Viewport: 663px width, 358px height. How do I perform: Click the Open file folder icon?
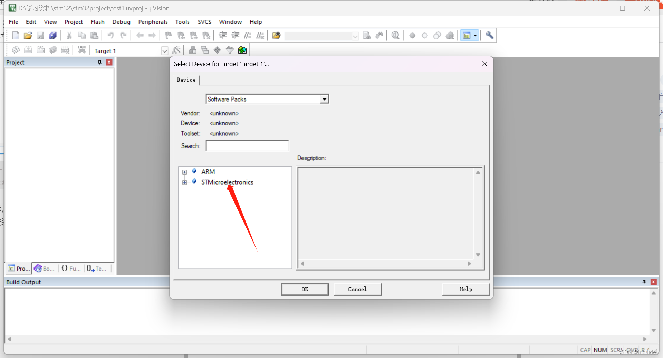click(x=28, y=35)
